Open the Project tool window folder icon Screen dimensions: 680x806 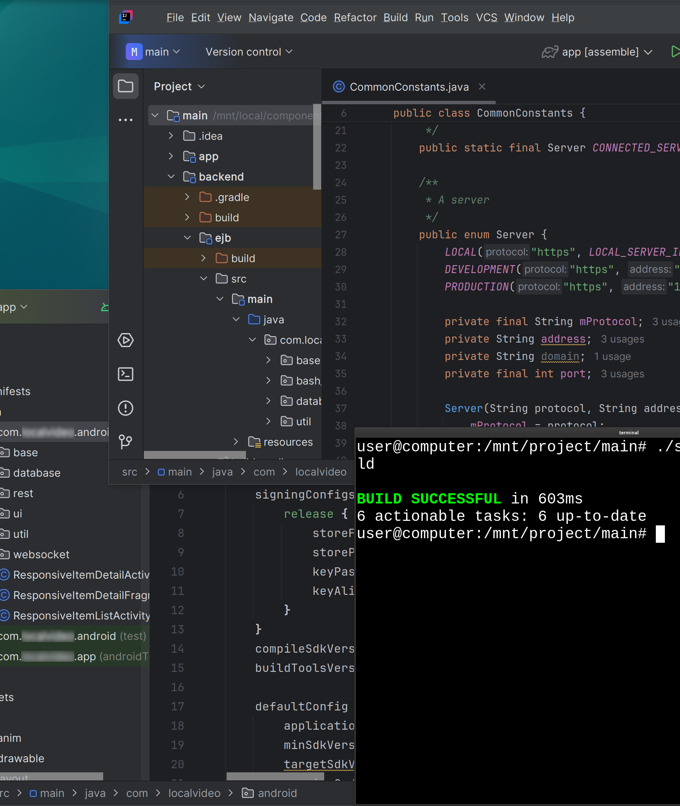pos(125,86)
